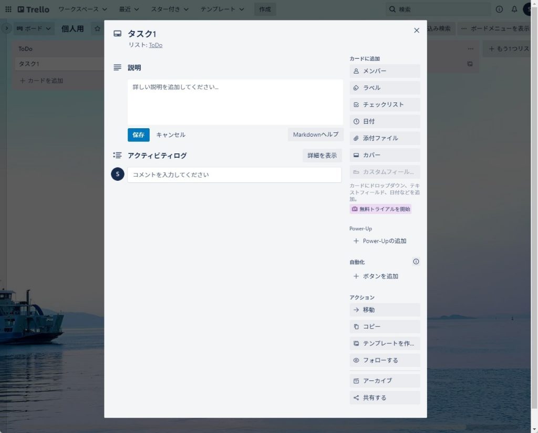
Task: Open the app switcher grid icon
Action: tap(8, 9)
